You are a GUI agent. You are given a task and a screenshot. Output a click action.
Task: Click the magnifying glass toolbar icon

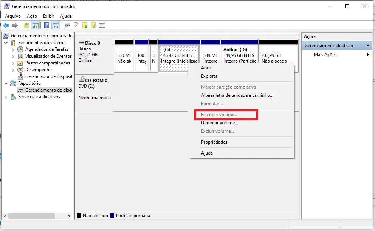click(x=93, y=26)
